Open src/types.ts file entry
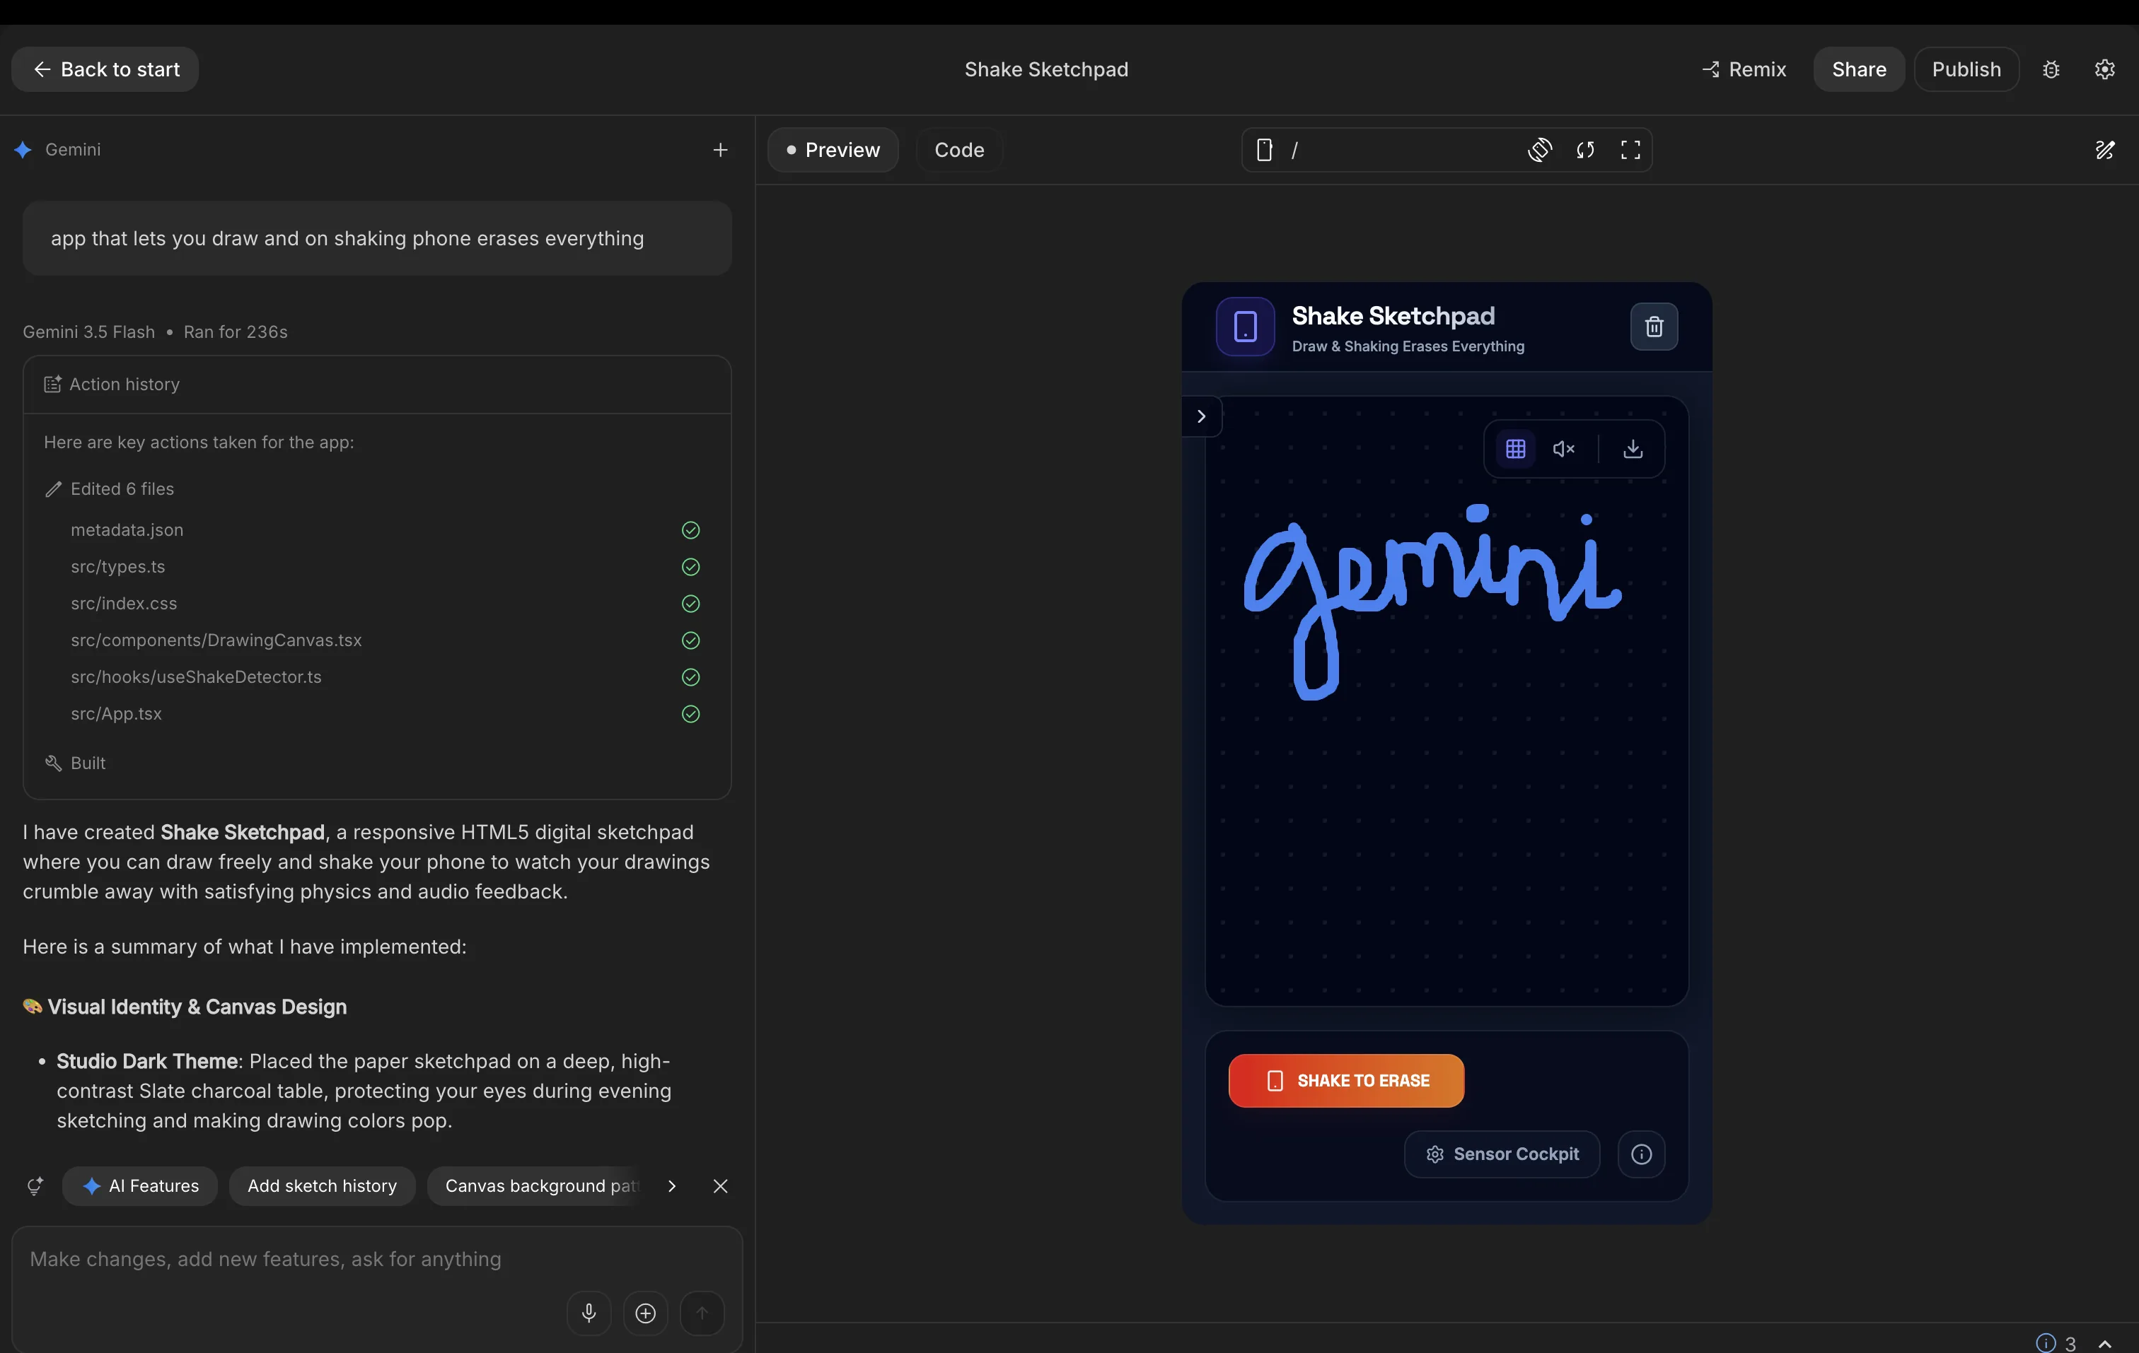Image resolution: width=2139 pixels, height=1353 pixels. (x=118, y=566)
